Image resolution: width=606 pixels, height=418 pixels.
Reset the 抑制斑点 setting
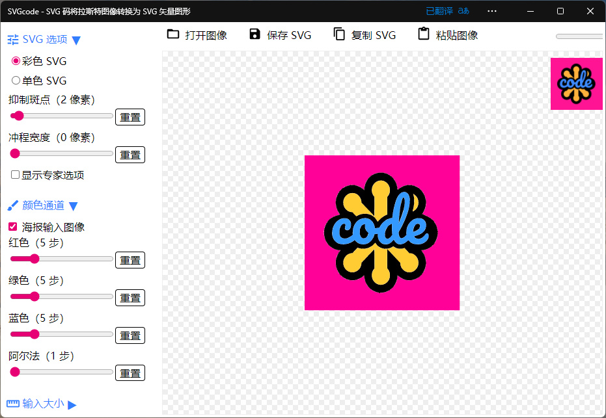pyautogui.click(x=130, y=117)
